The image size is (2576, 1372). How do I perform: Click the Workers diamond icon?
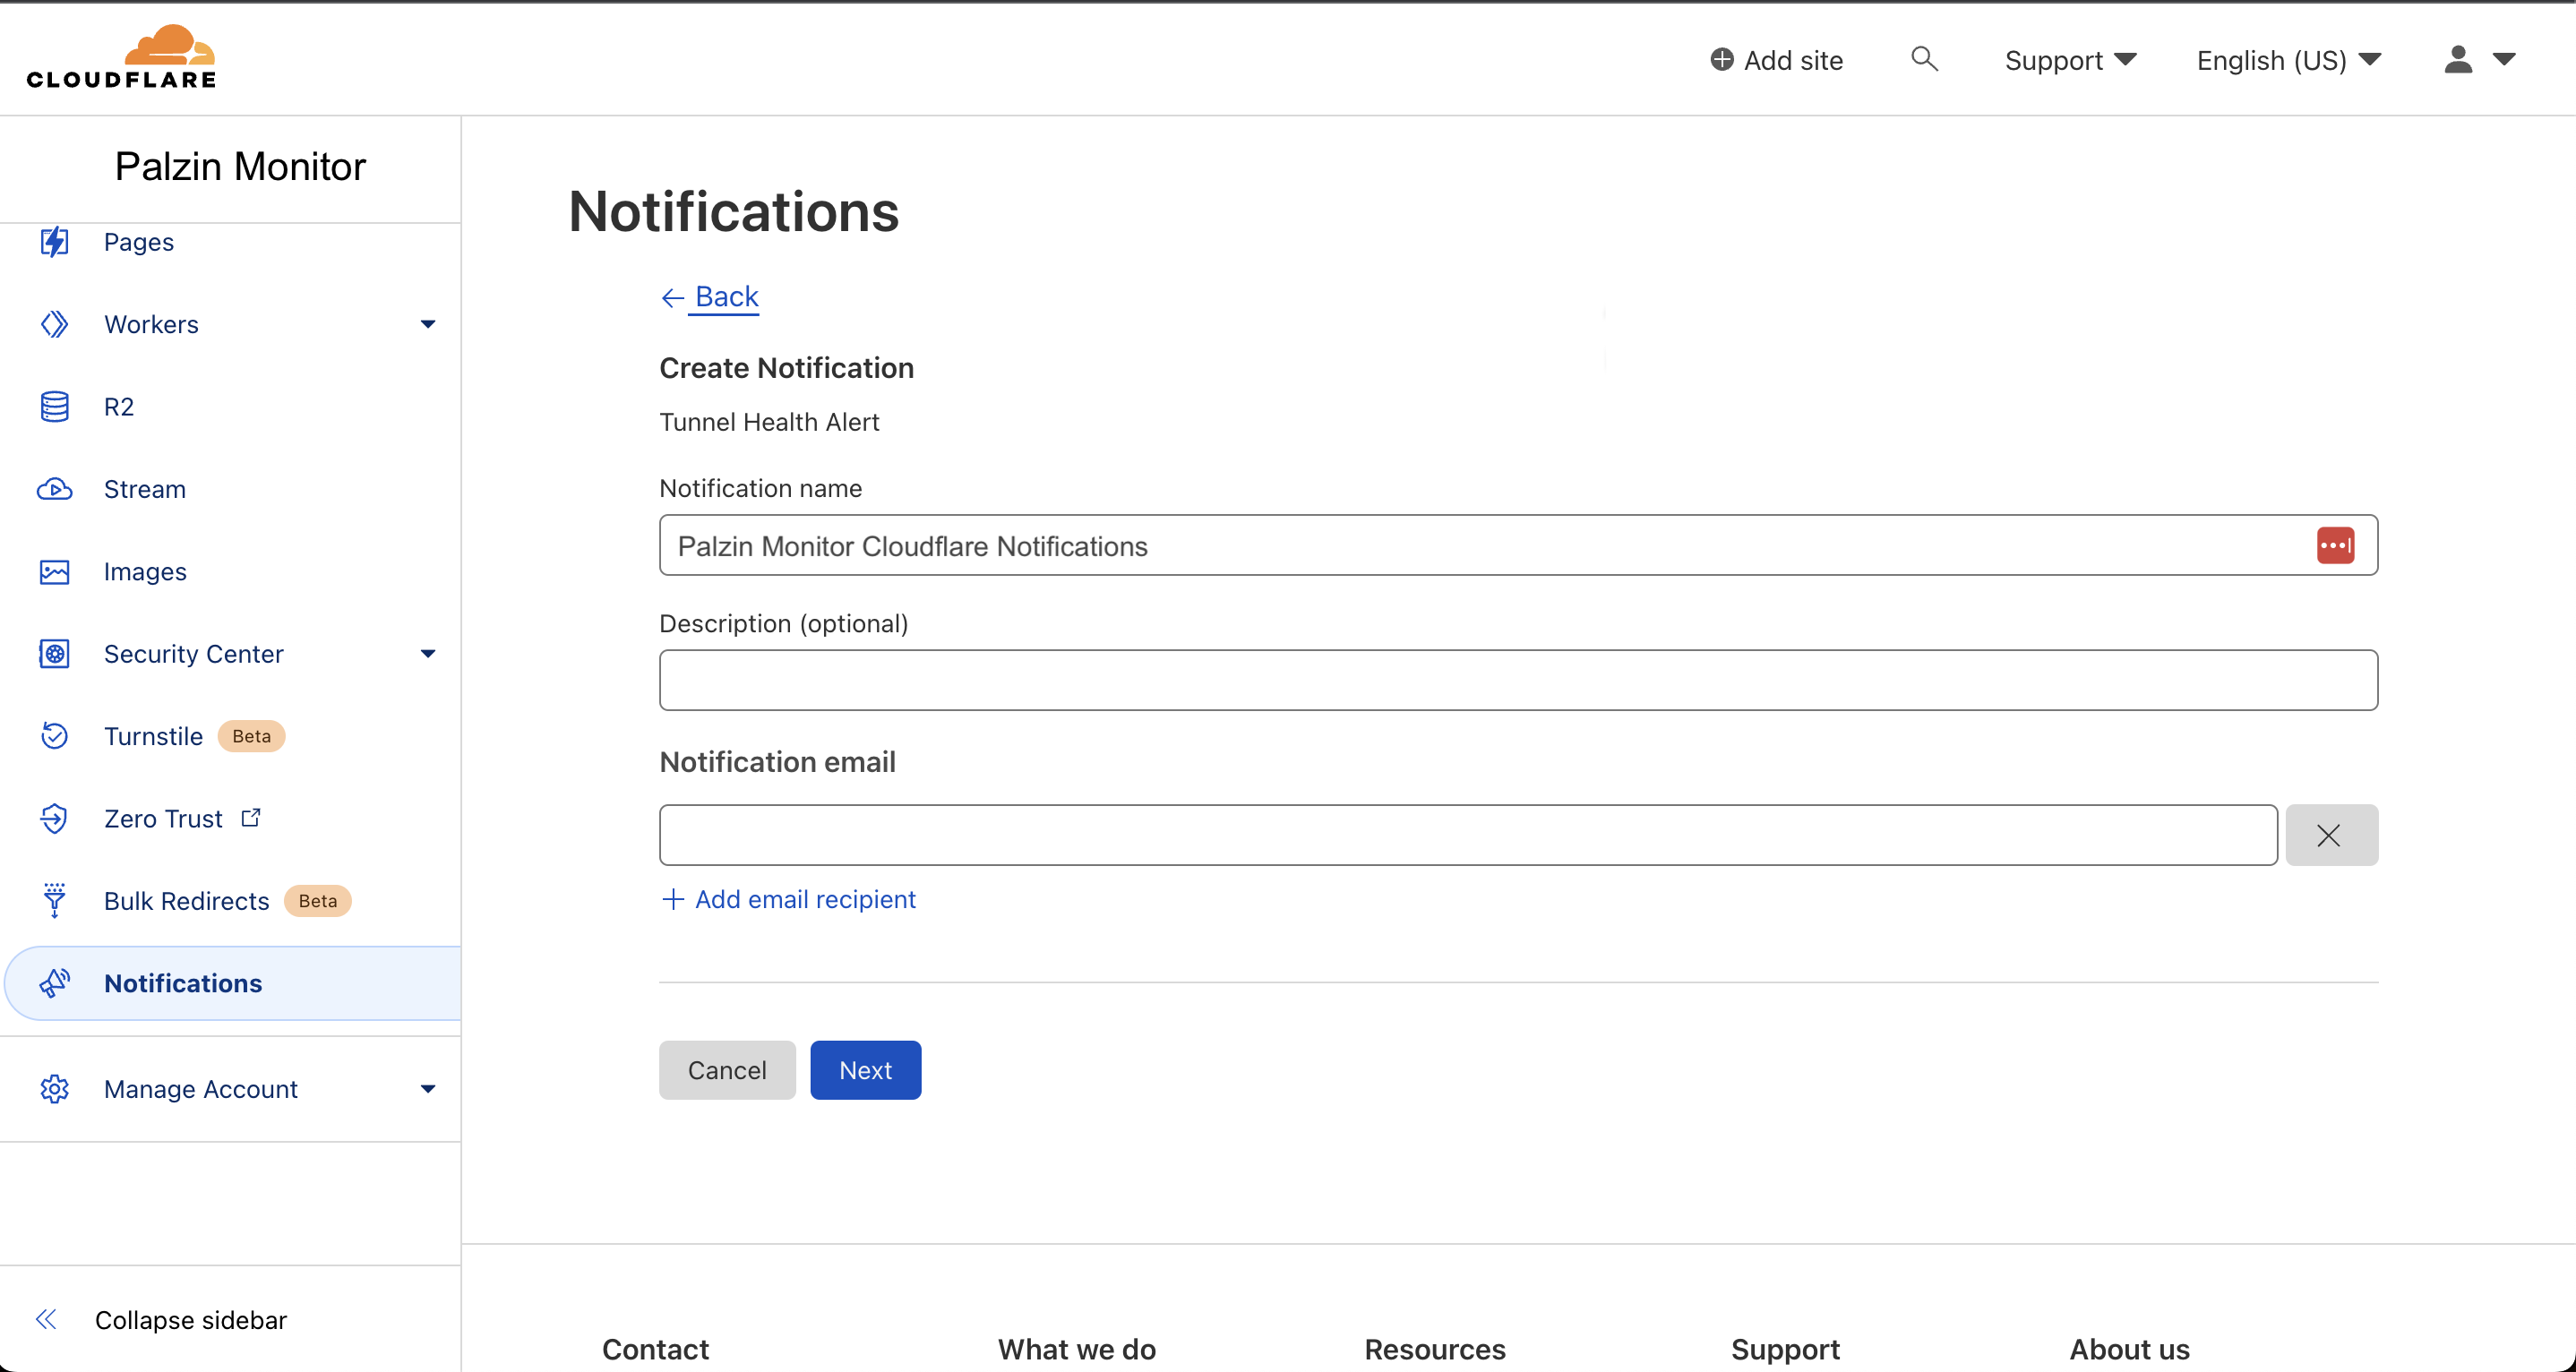pos(54,324)
